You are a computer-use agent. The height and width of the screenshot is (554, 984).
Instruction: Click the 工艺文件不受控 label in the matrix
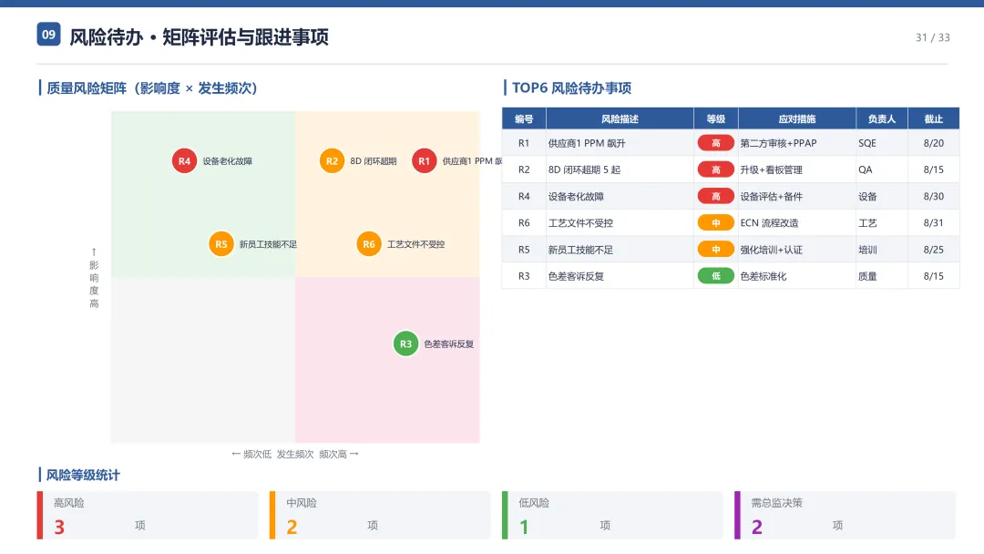(415, 244)
